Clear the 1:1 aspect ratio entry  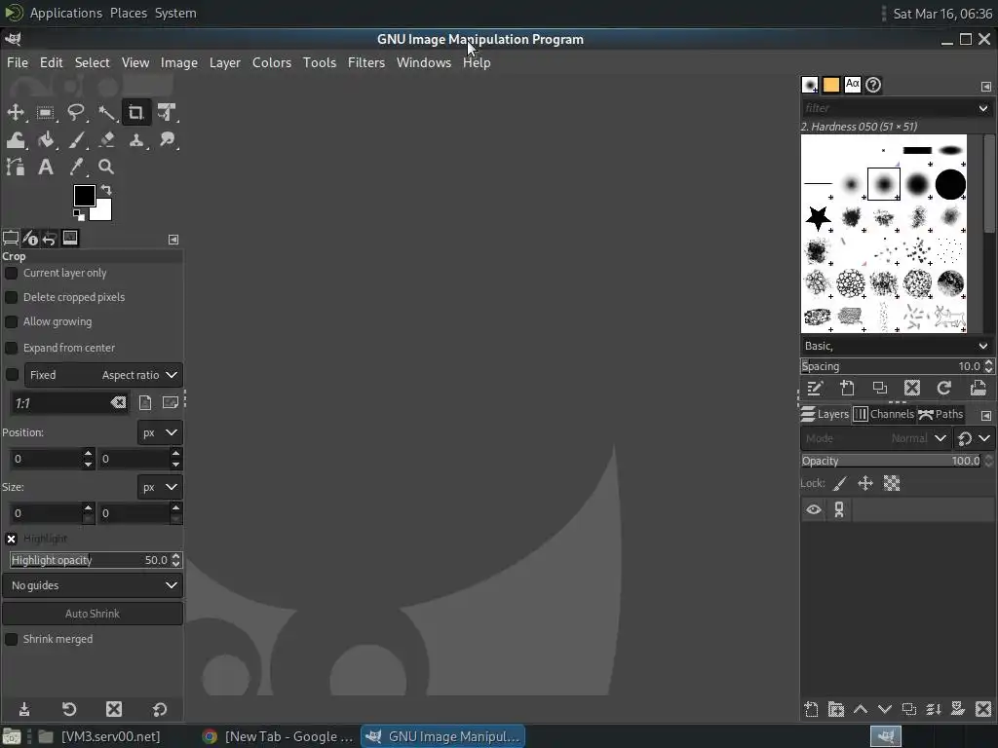point(118,402)
